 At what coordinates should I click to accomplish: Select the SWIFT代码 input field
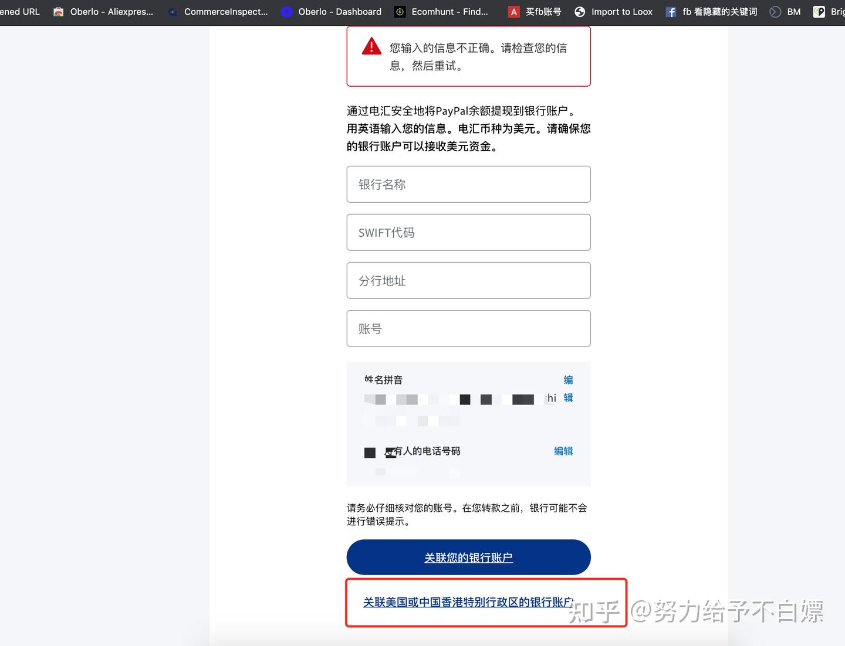coord(468,232)
